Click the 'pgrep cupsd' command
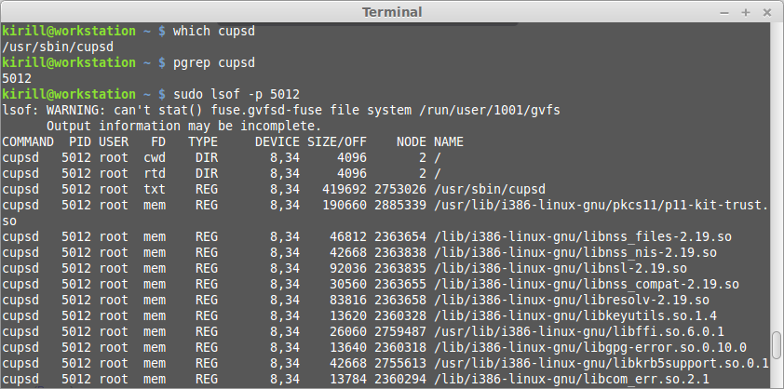The height and width of the screenshot is (389, 784). (214, 63)
